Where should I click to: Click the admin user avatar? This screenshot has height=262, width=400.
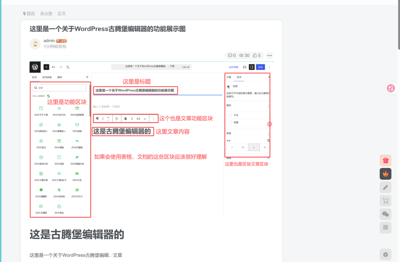35,44
